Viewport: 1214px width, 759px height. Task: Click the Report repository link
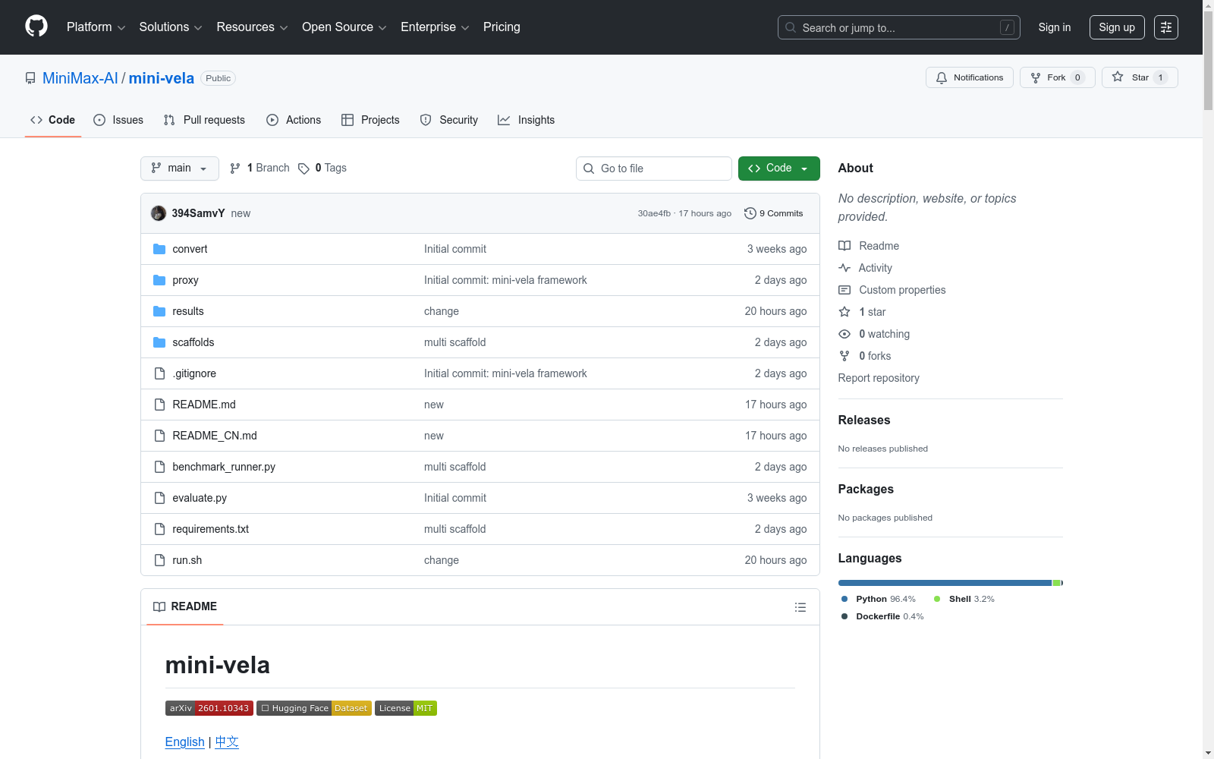879,378
